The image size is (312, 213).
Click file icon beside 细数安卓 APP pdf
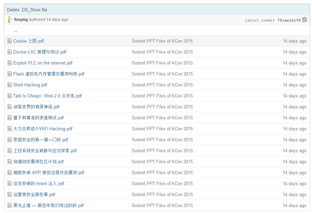tap(9, 172)
